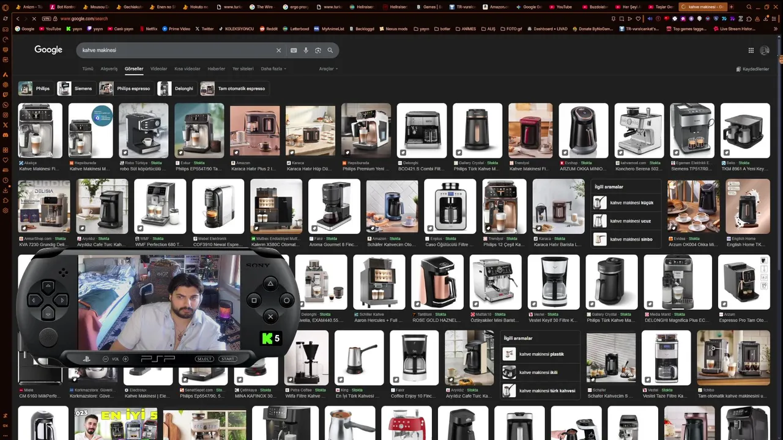Filter by Philips espresso chip
Screen dimensions: 783x440
click(x=125, y=89)
